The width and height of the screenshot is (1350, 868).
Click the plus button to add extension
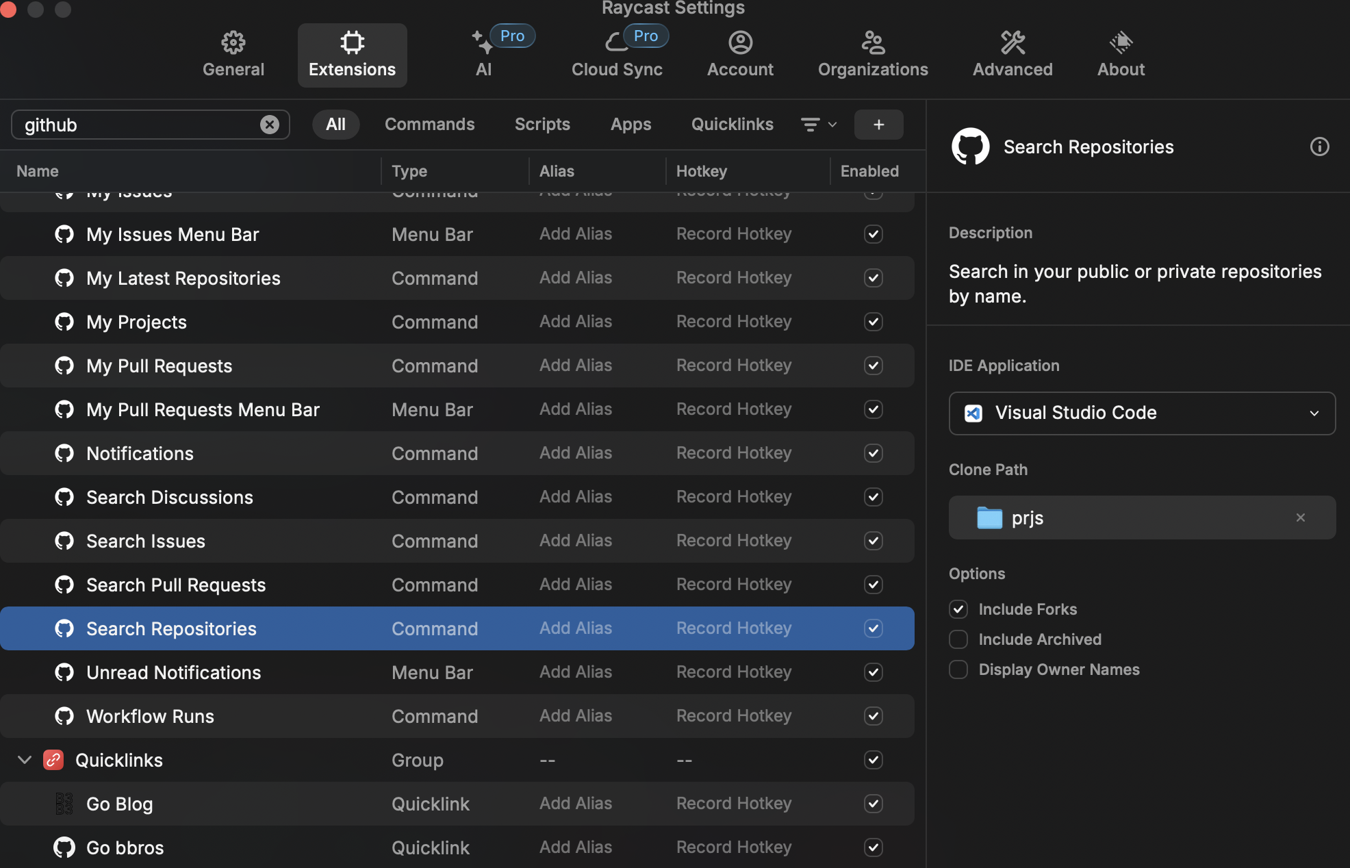tap(878, 125)
